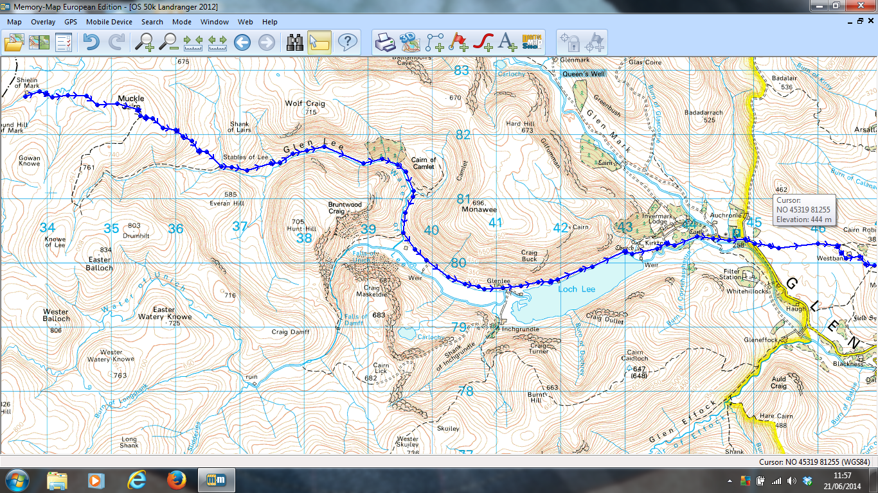This screenshot has height=493, width=878.
Task: Open the Search menu
Action: 152,22
